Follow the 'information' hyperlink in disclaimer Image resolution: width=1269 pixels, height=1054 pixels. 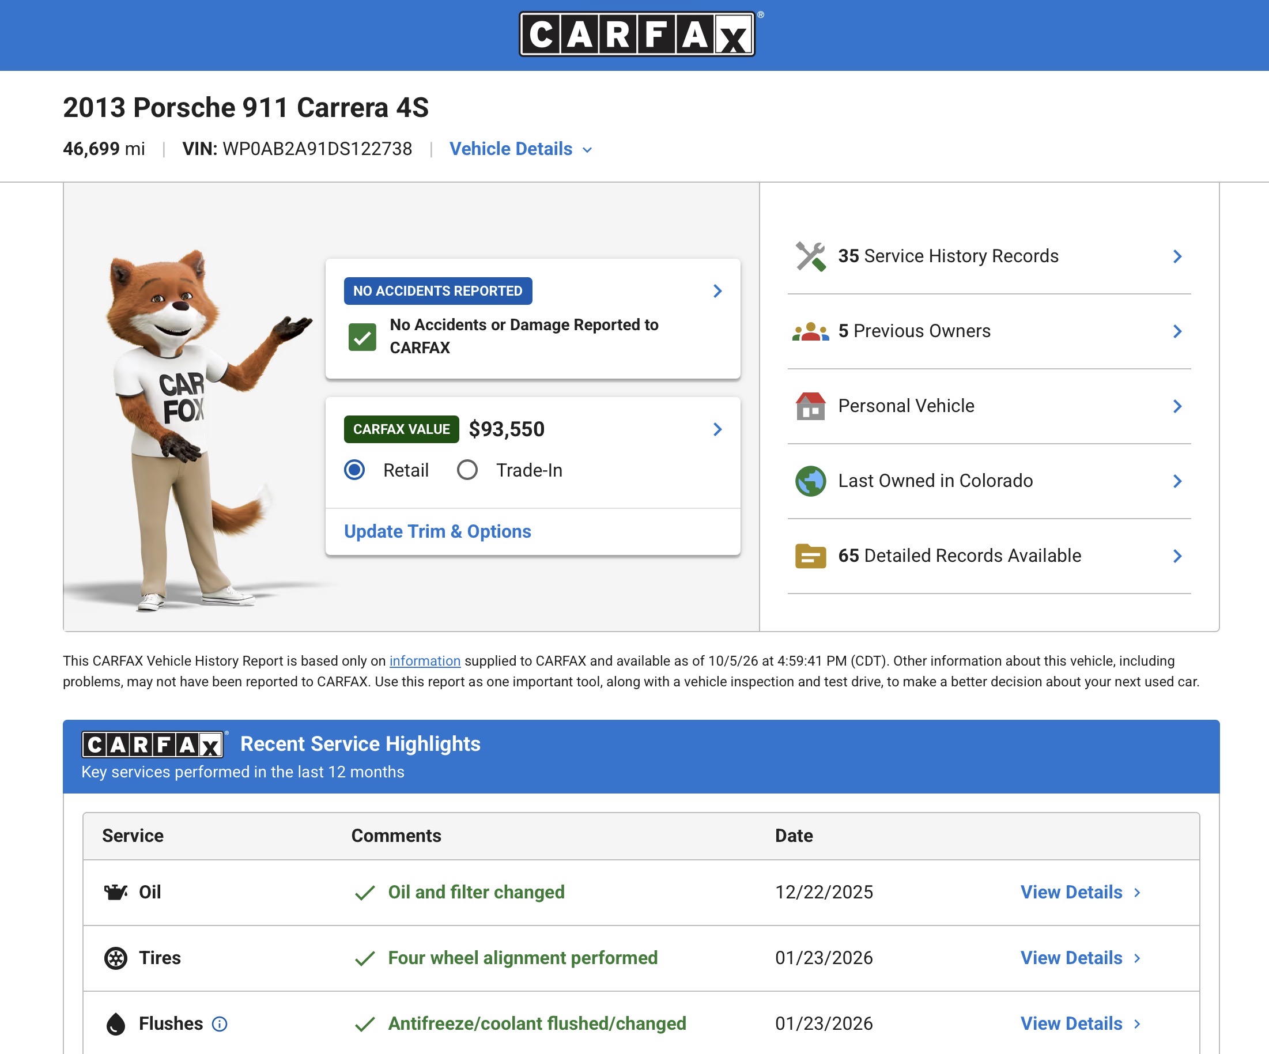(425, 661)
